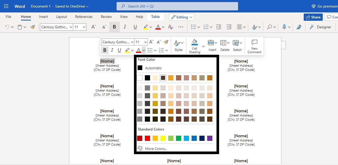Click the Share button

(x=313, y=17)
